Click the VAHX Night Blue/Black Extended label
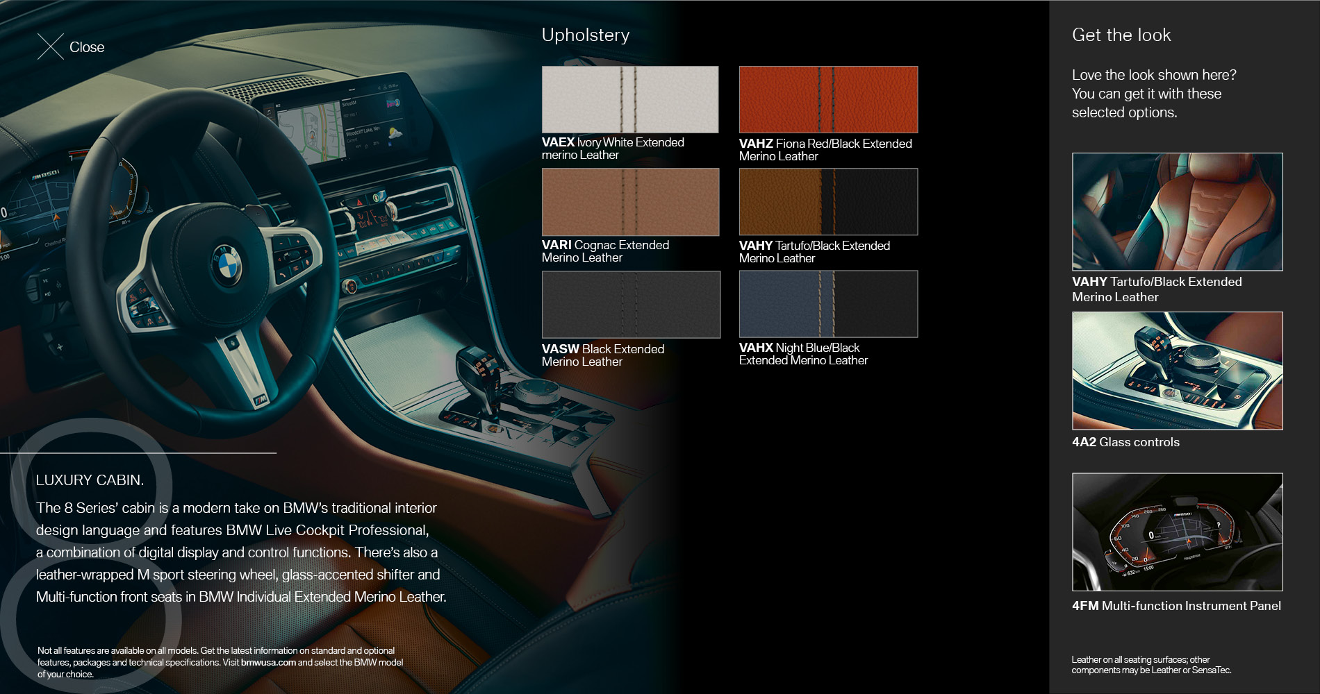This screenshot has width=1320, height=694. coord(803,354)
